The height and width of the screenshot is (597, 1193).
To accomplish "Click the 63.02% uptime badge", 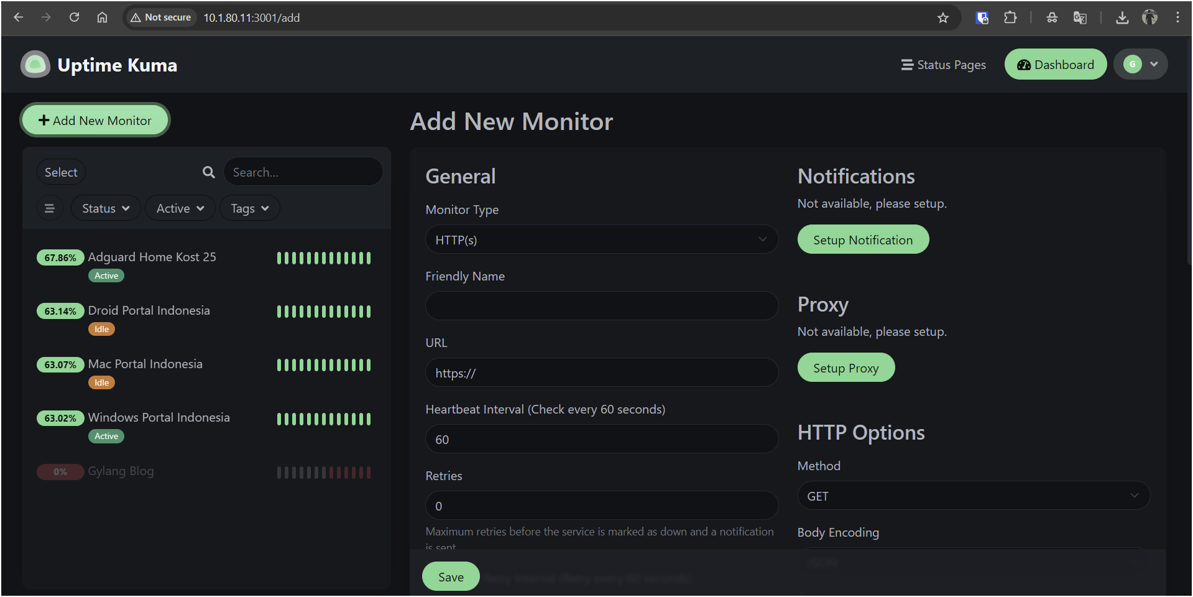I will coord(60,418).
